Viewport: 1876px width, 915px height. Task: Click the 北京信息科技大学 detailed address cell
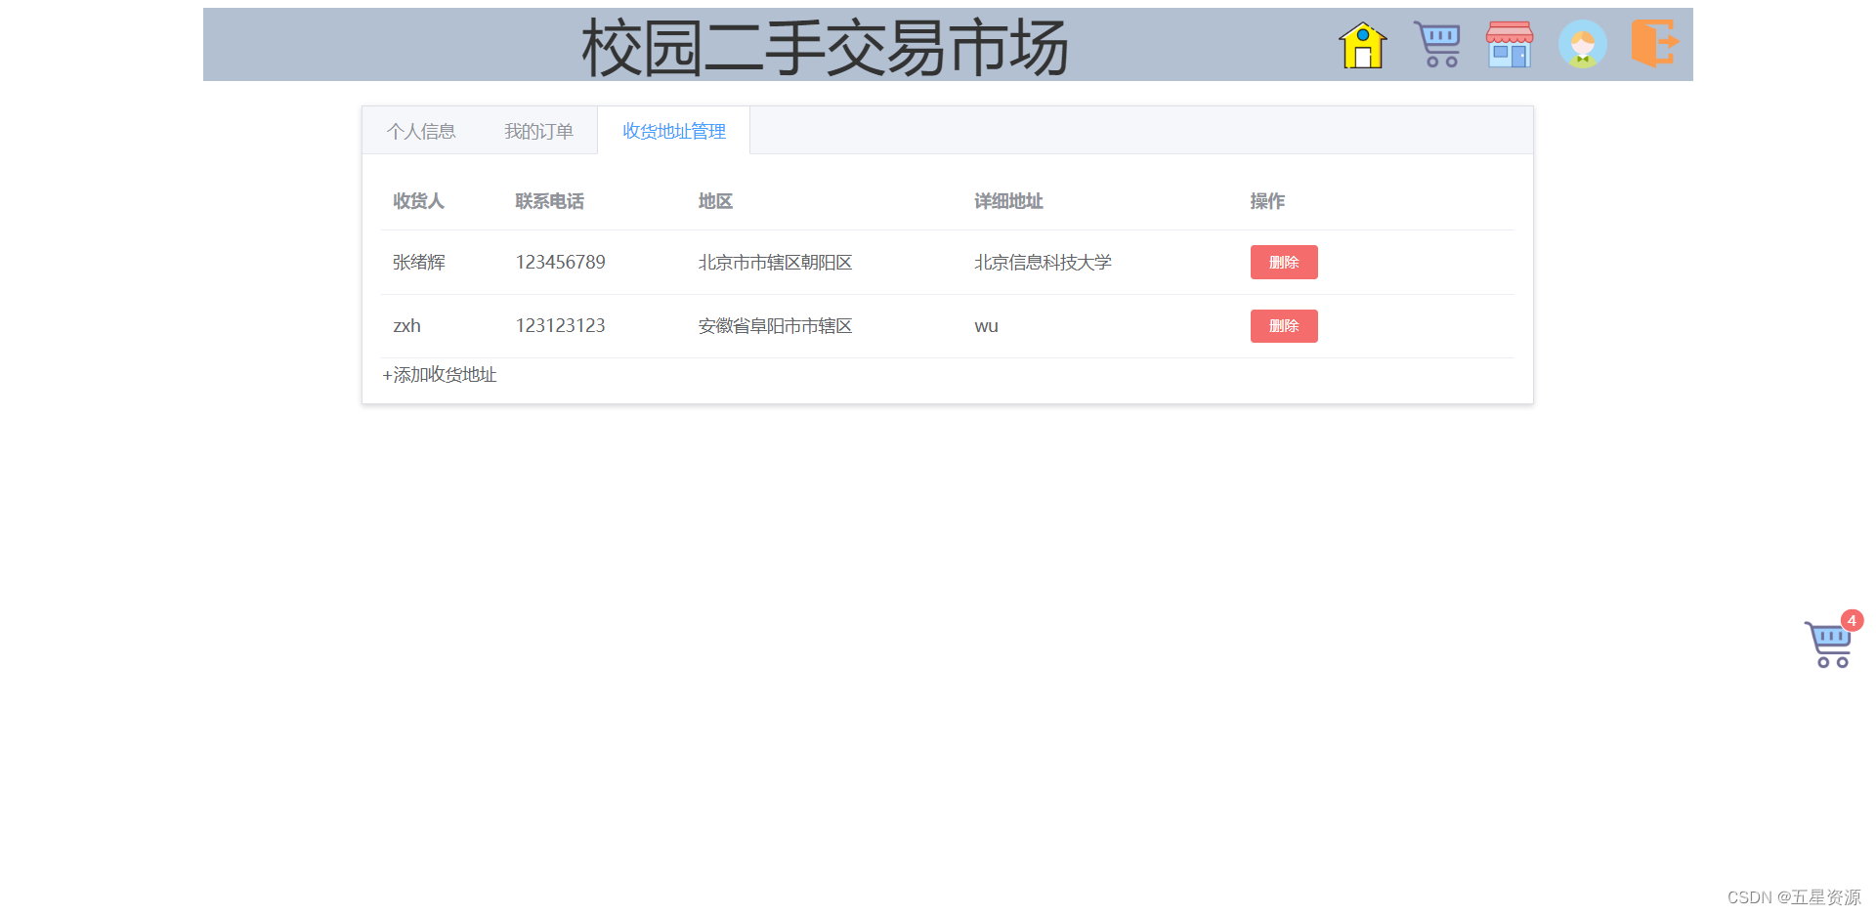coord(1042,262)
